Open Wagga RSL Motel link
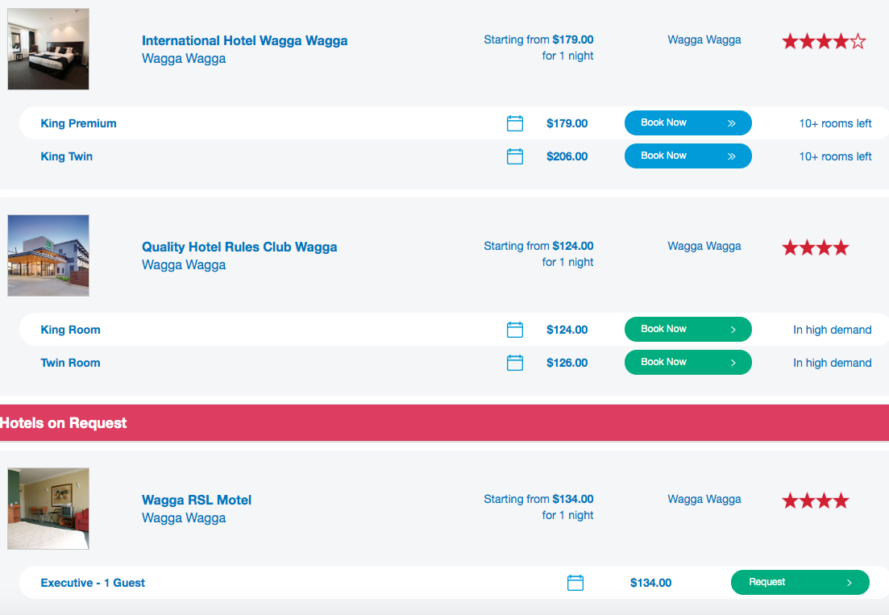This screenshot has width=889, height=615. pos(197,500)
